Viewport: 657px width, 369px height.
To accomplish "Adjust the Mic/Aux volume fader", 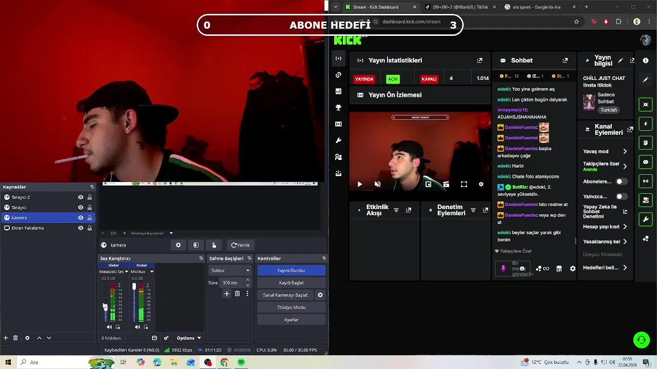I will click(134, 286).
